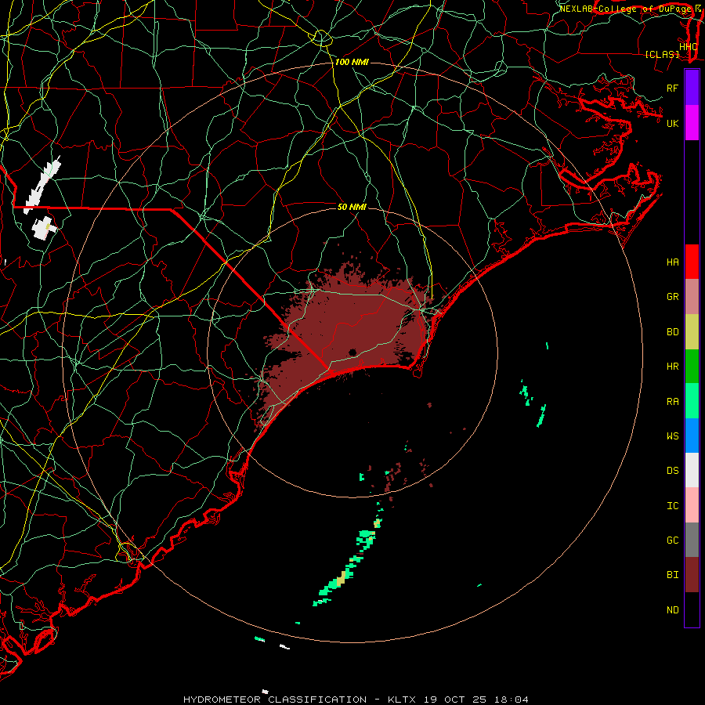Click the GR label beside the legend
Screen dimensions: 705x705
coord(673,297)
